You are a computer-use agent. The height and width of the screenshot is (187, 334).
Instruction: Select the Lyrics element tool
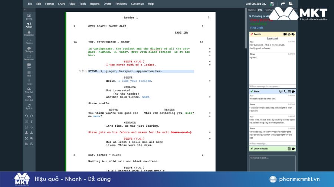click(29, 106)
